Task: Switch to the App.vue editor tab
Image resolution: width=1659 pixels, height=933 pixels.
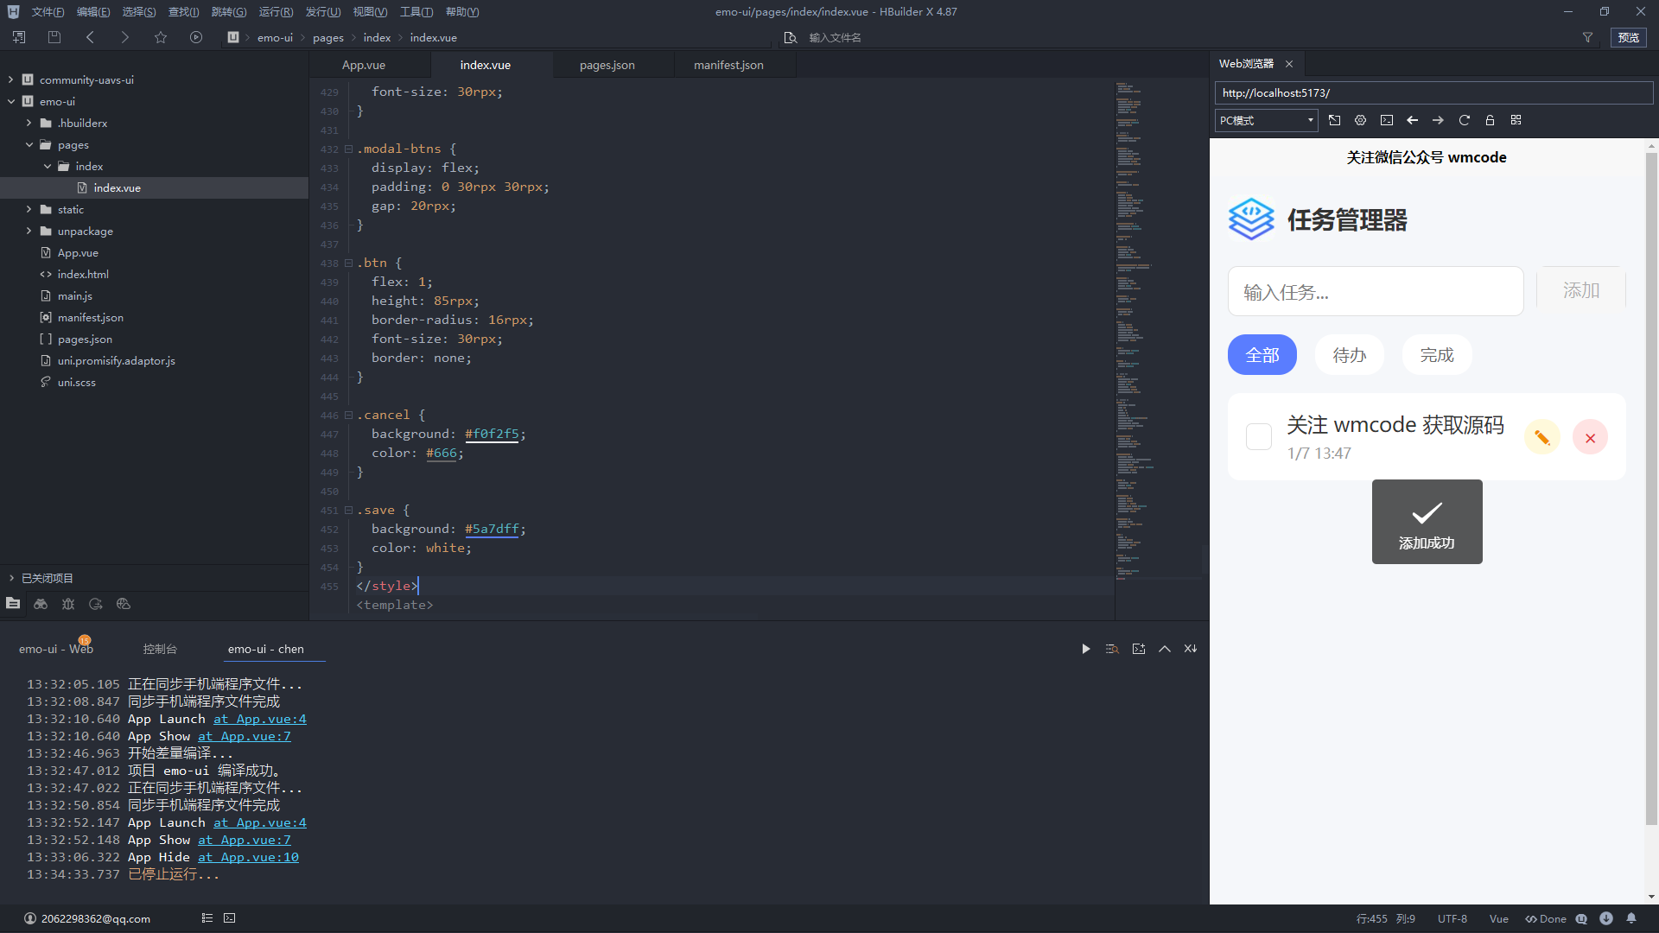Action: (364, 65)
